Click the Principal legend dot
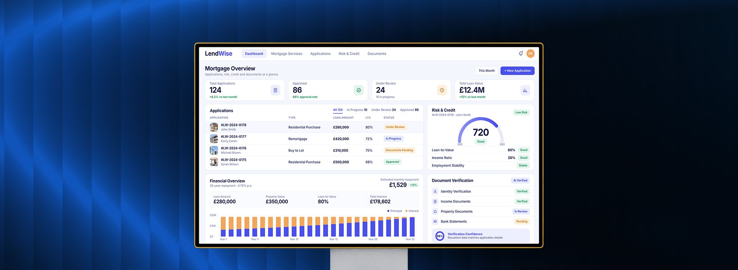738x270 pixels. 388,211
